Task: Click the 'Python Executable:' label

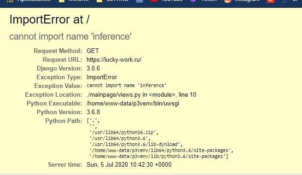Action: pos(54,103)
